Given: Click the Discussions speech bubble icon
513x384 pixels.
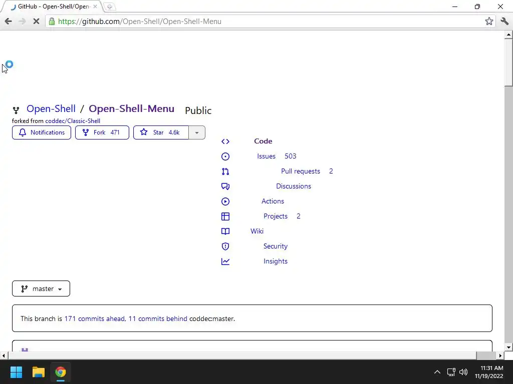Looking at the screenshot, I should pyautogui.click(x=225, y=186).
